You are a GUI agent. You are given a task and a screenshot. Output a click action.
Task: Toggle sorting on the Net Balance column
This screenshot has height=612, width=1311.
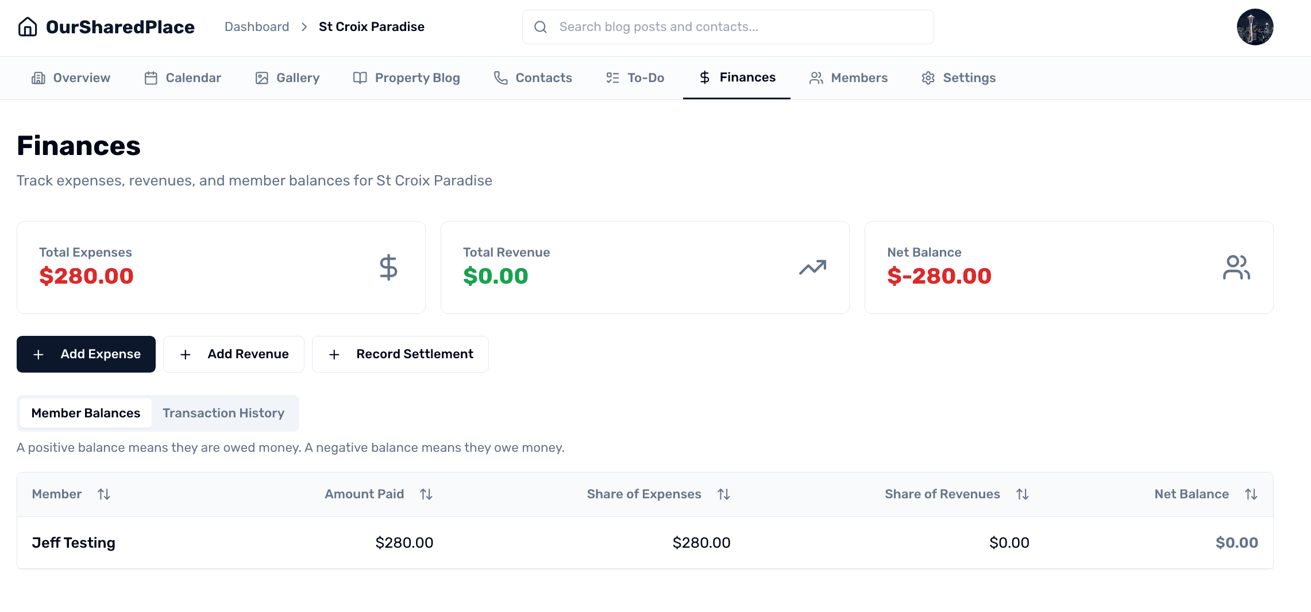point(1251,494)
